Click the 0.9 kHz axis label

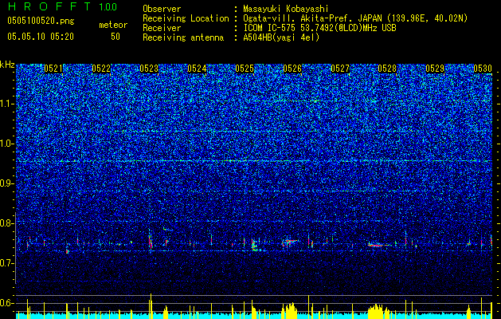point(7,183)
